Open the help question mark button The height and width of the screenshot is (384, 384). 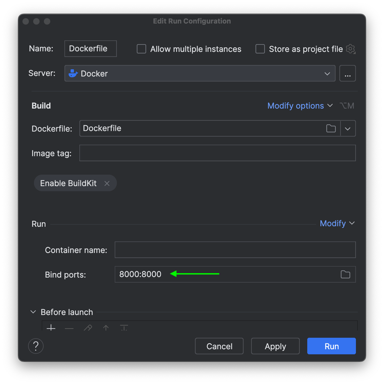click(x=36, y=346)
